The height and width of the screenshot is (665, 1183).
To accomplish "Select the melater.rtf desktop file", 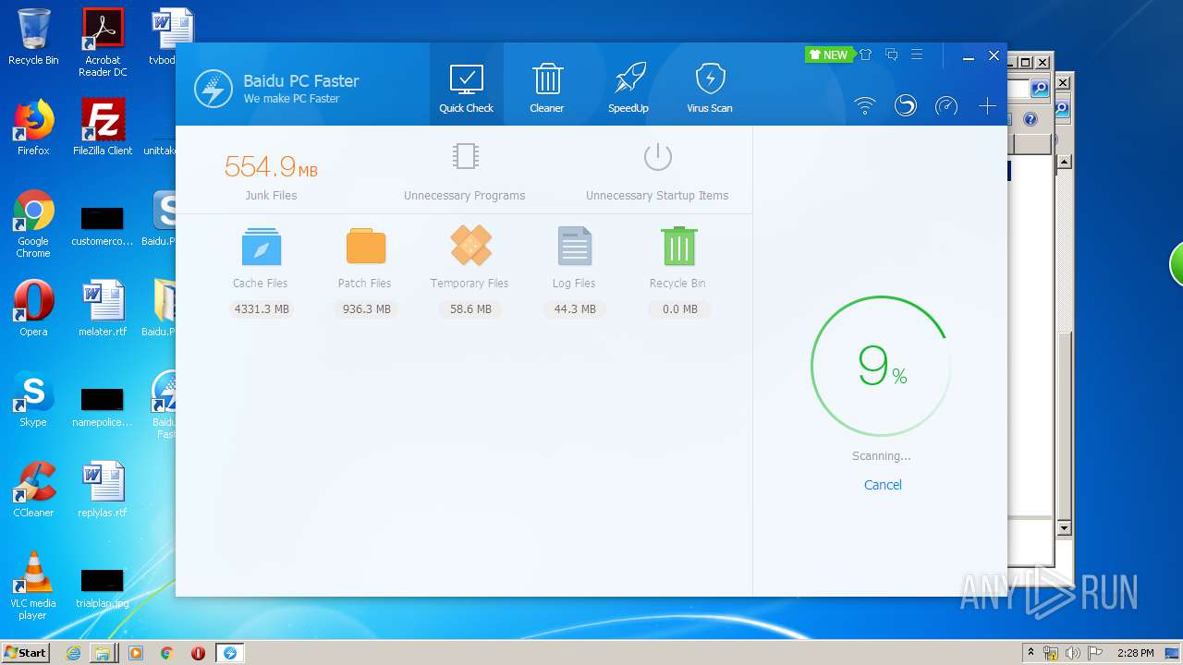I will click(x=103, y=308).
